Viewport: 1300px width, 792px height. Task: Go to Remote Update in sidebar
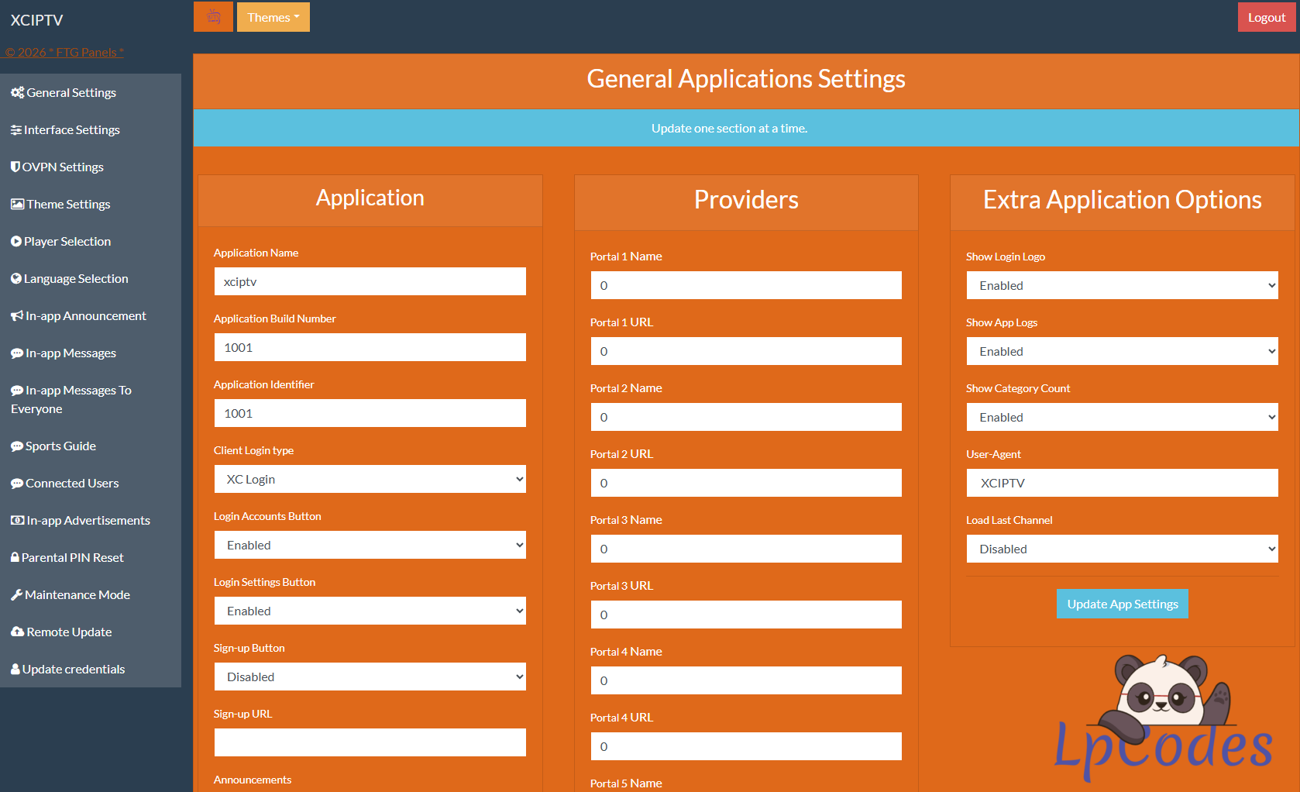[x=69, y=632]
